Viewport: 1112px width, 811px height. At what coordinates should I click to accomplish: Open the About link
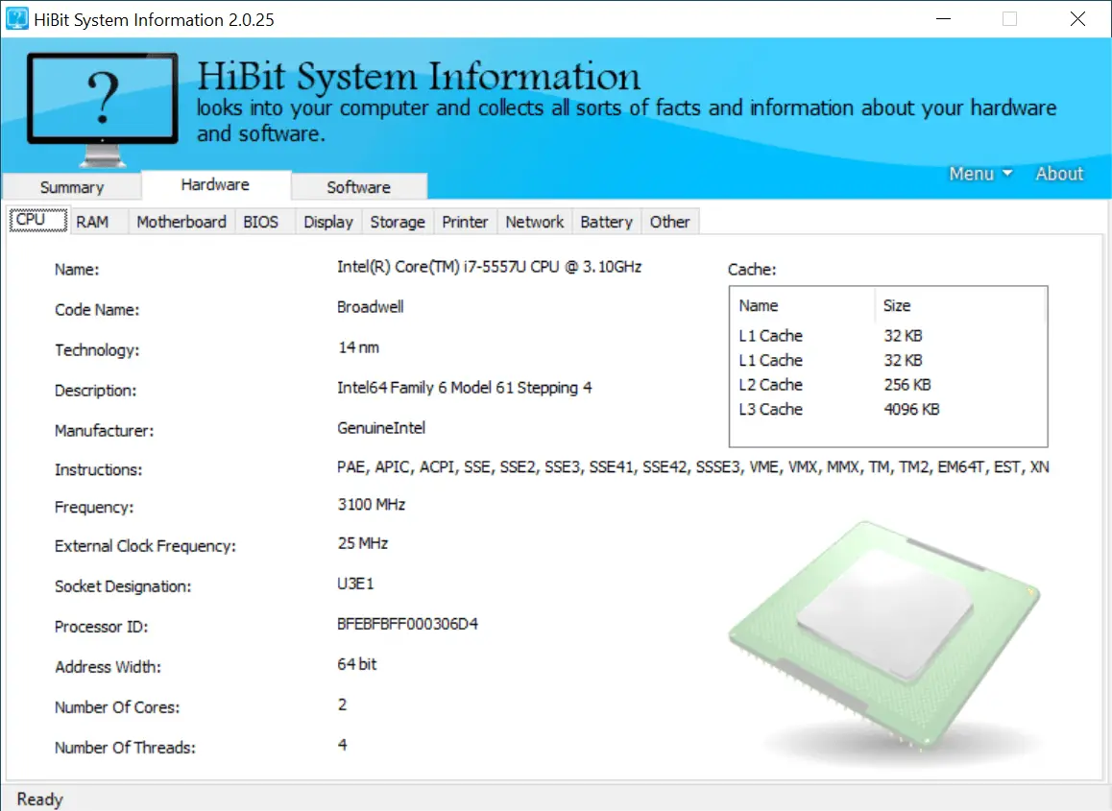click(x=1059, y=174)
